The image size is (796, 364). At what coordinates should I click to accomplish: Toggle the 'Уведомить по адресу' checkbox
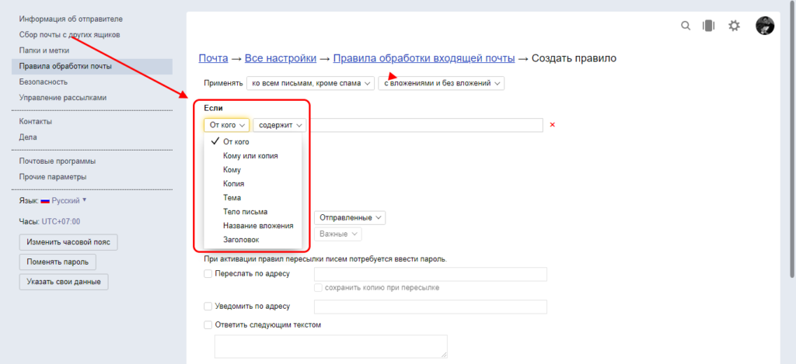click(208, 307)
